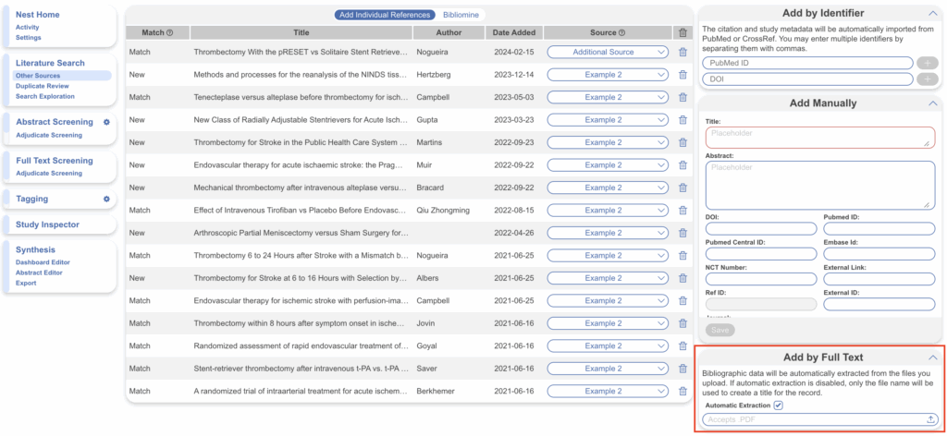Screen dimensions: 947x436
Task: Select Add Individual References tab
Action: (x=385, y=15)
